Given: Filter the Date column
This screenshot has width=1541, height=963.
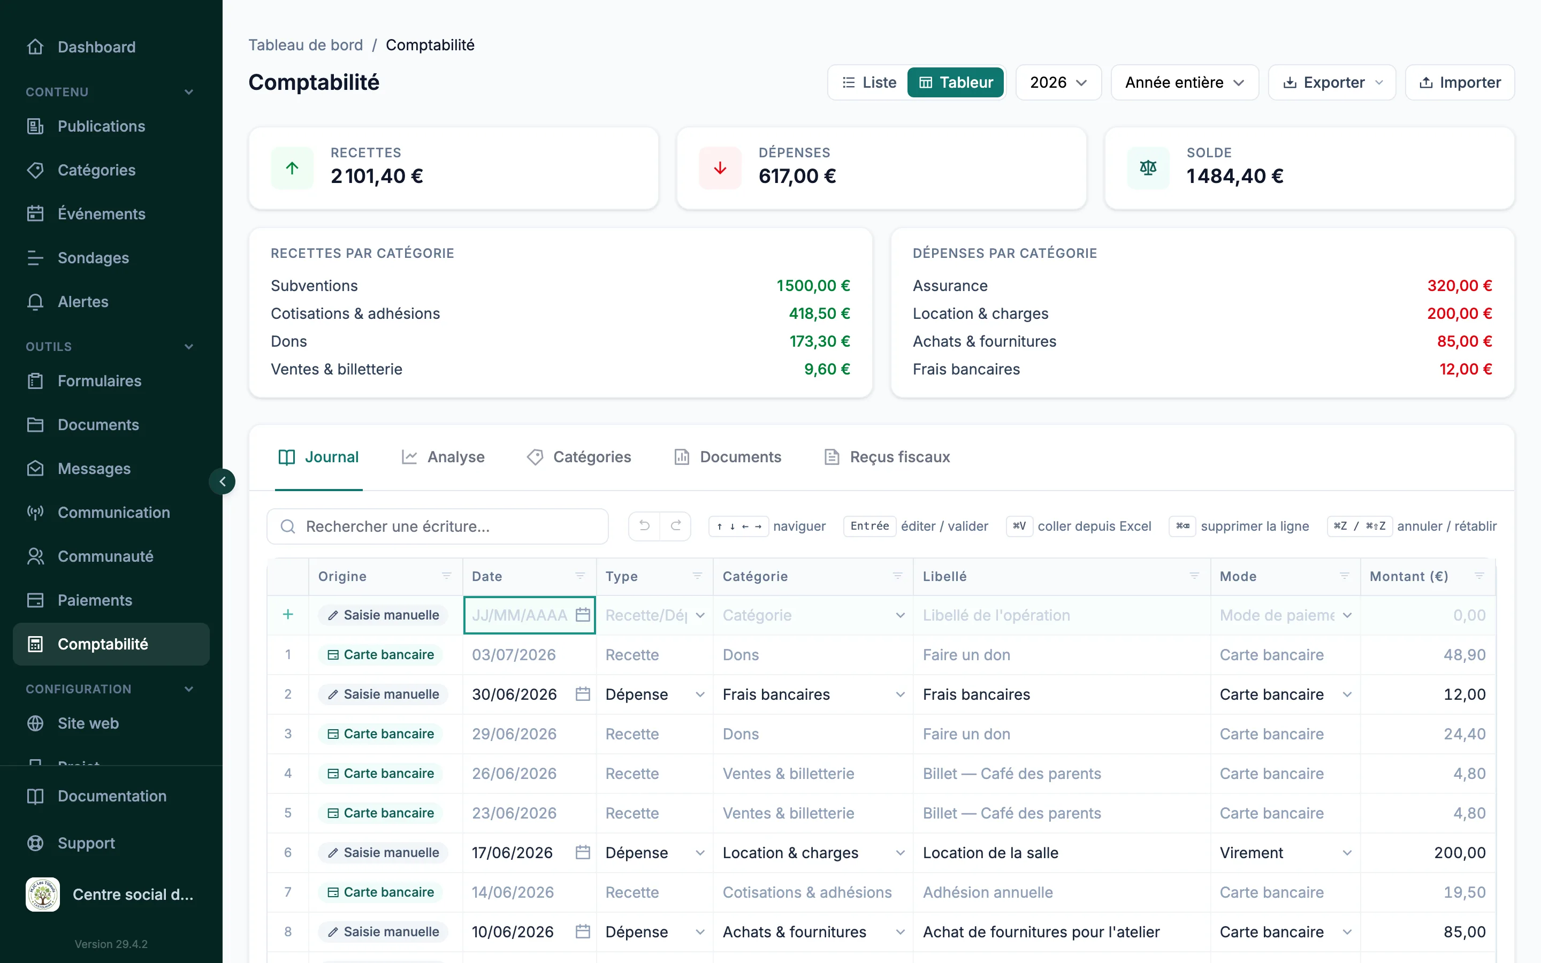Looking at the screenshot, I should tap(580, 576).
